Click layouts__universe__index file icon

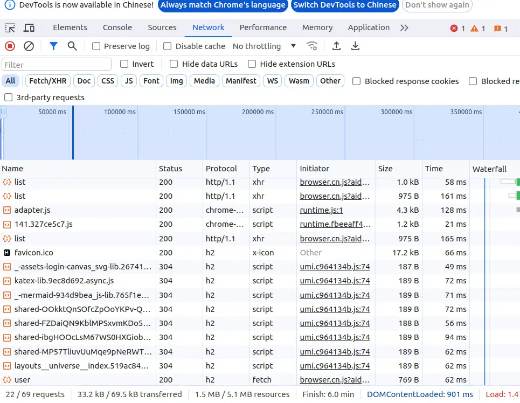(x=6, y=366)
